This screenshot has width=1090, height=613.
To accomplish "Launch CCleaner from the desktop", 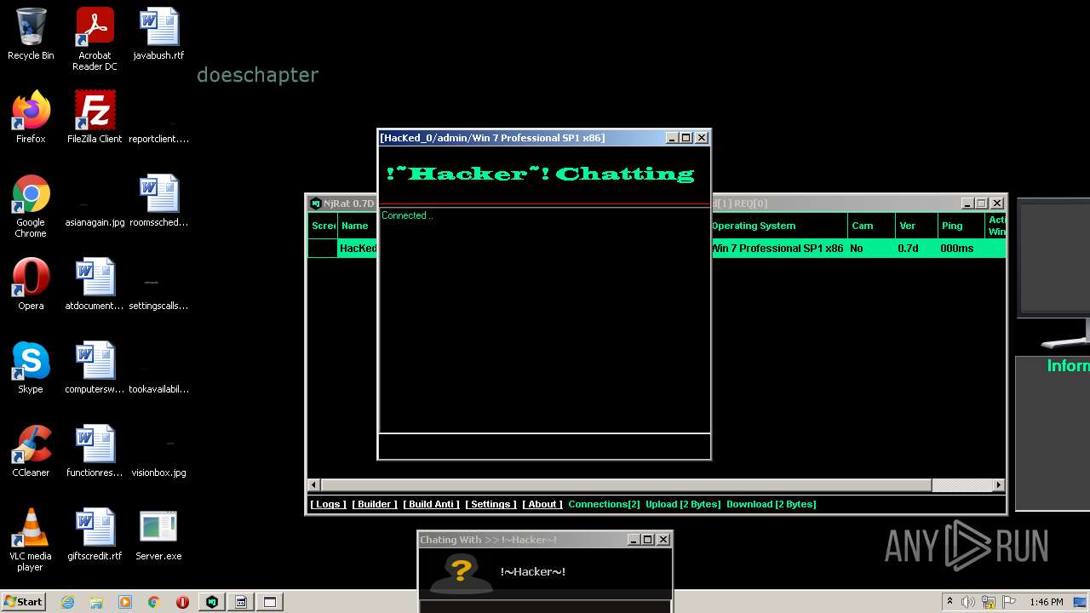I will (31, 451).
